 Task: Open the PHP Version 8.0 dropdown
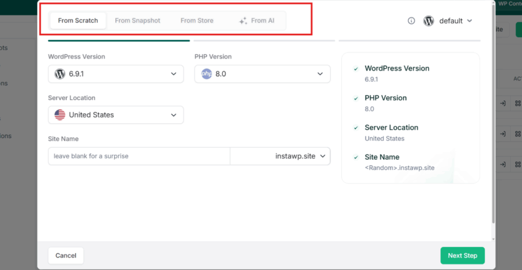263,74
